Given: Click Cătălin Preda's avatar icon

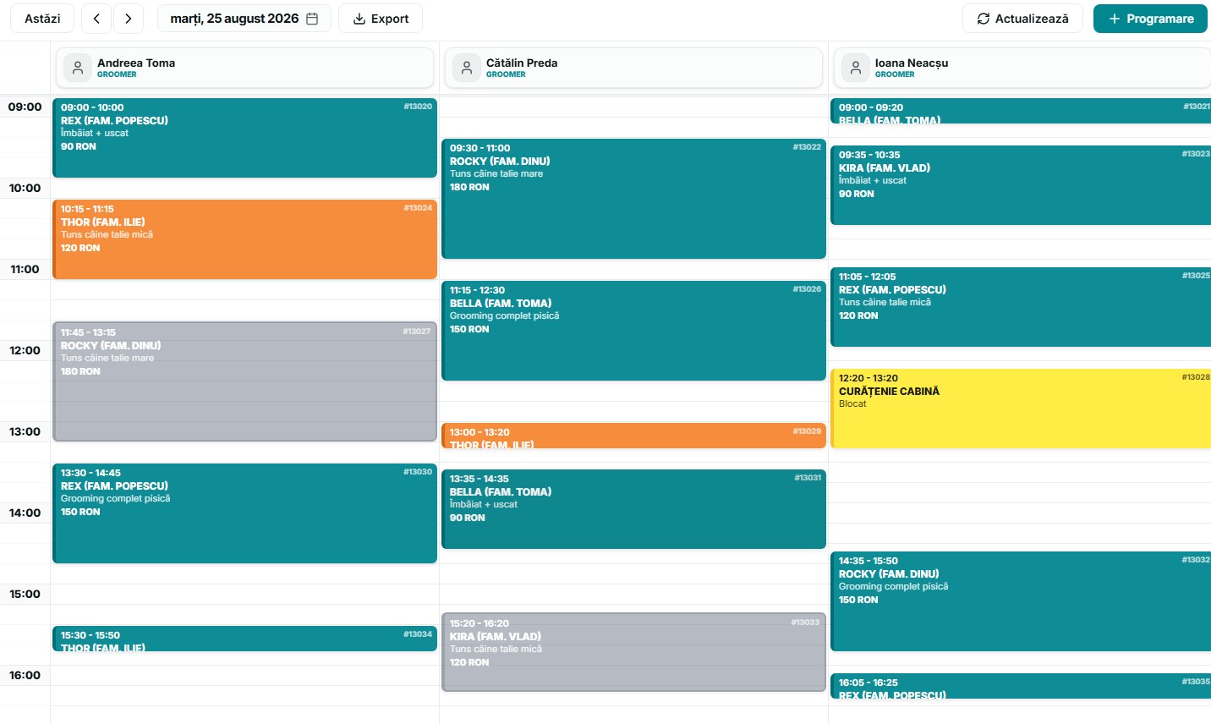Looking at the screenshot, I should 467,68.
